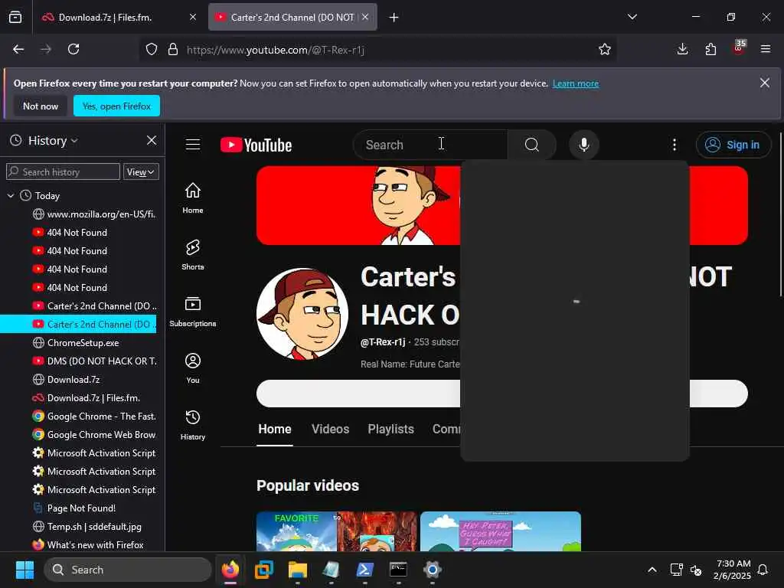Go to YouTube Home in sidebar

click(x=192, y=198)
